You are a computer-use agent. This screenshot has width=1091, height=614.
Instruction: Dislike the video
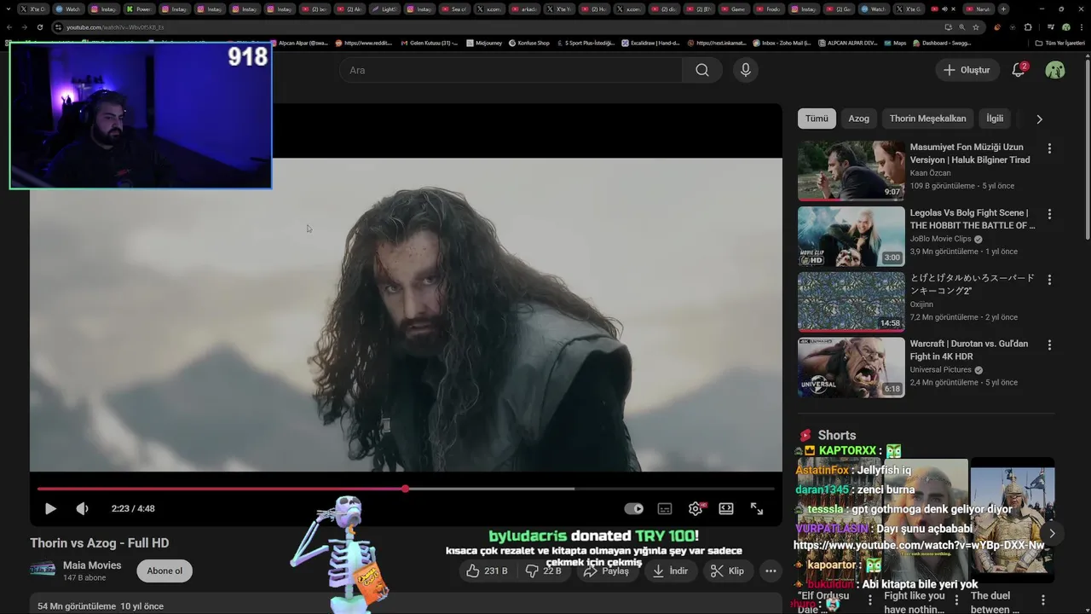point(543,571)
